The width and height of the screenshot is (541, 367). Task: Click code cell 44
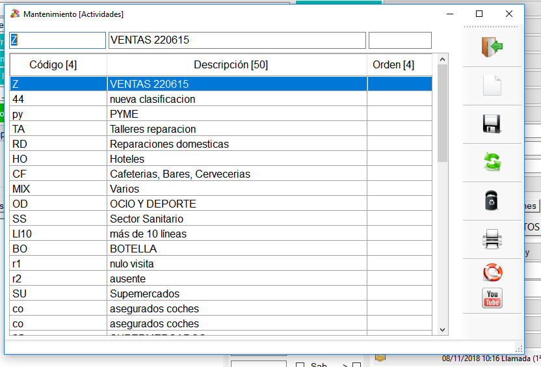[59, 99]
